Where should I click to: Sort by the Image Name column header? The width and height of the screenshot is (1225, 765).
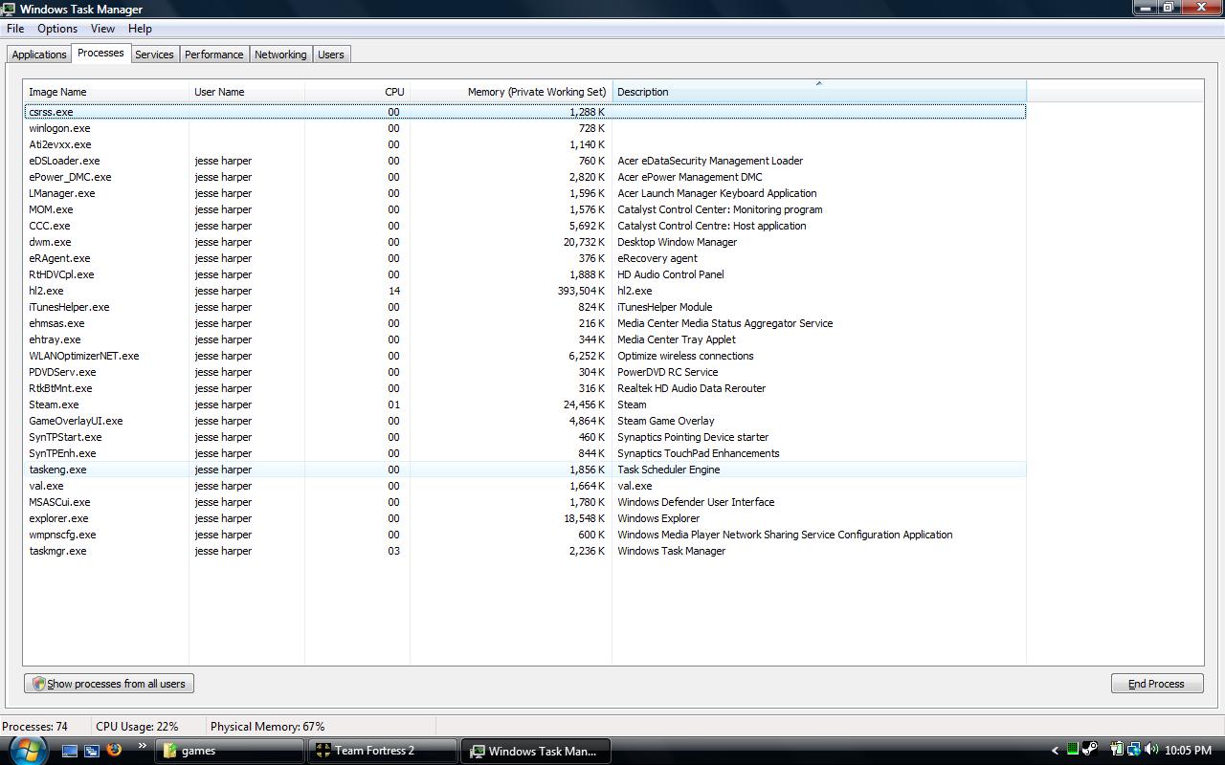106,92
